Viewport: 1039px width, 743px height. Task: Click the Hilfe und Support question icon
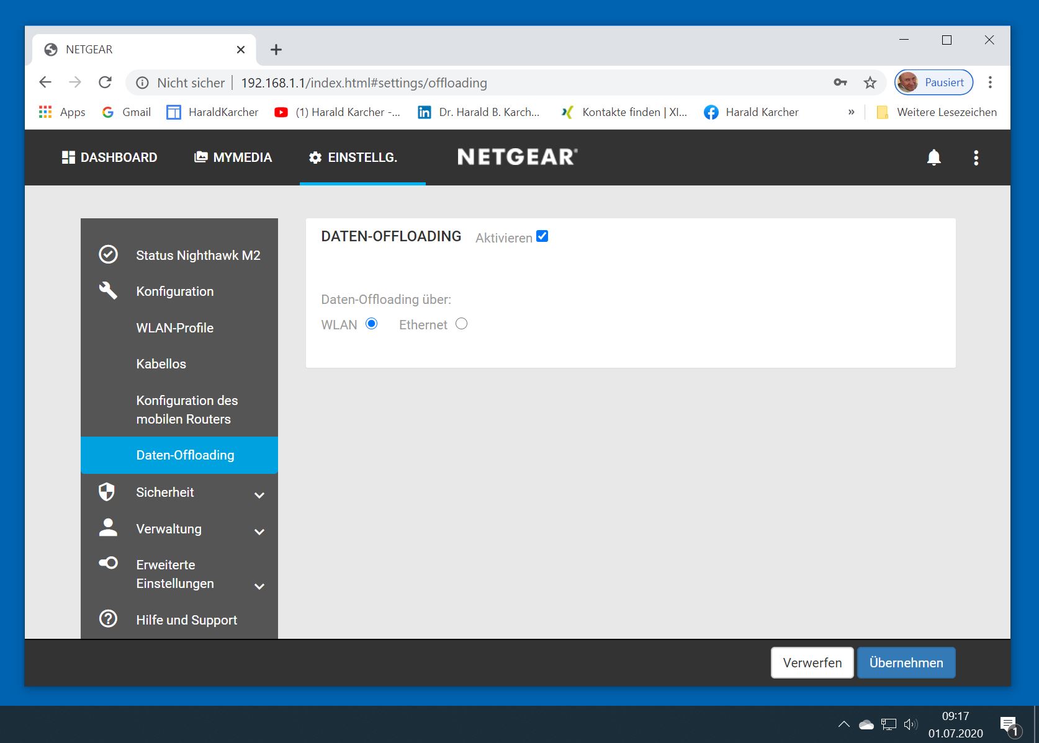coord(108,619)
